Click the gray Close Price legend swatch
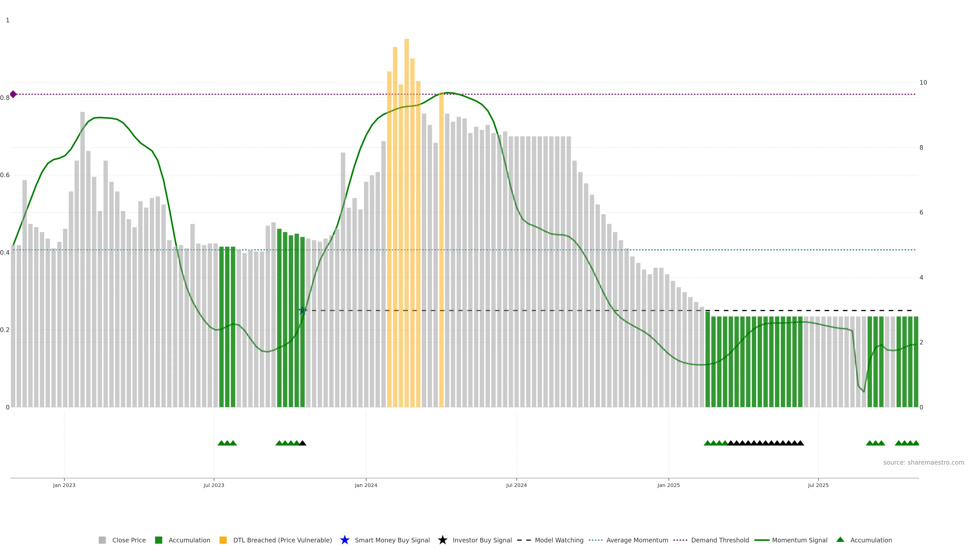Image resolution: width=977 pixels, height=549 pixels. (102, 540)
